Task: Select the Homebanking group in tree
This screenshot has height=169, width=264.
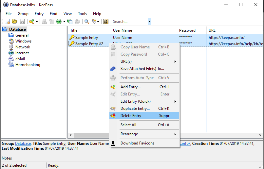Action: pos(28,65)
